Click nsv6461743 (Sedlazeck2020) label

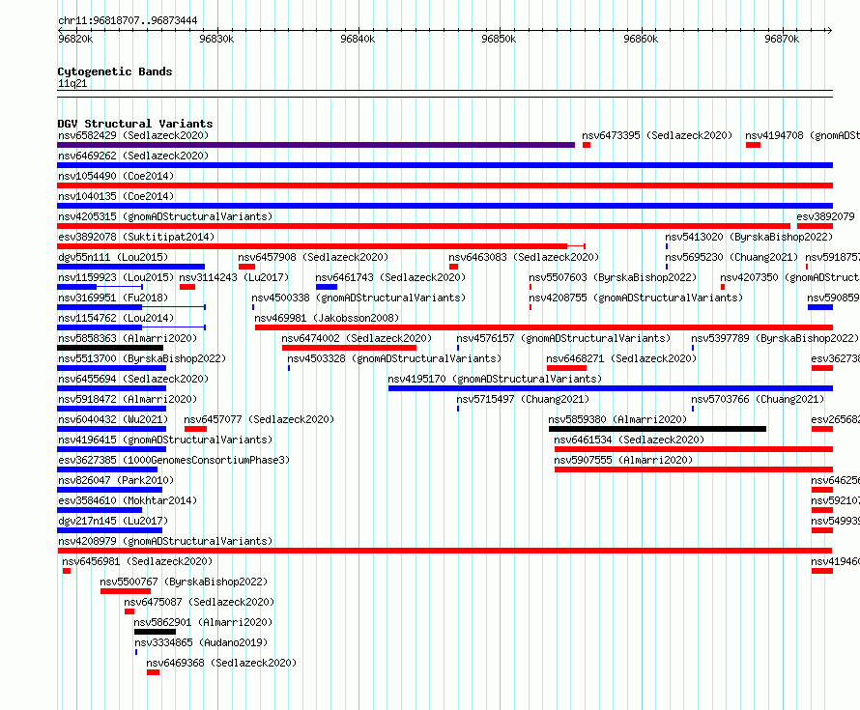tap(390, 277)
